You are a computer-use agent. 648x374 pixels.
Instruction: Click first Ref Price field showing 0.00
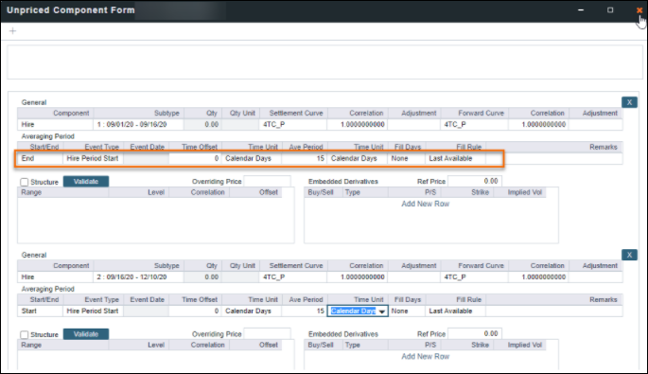pos(475,181)
